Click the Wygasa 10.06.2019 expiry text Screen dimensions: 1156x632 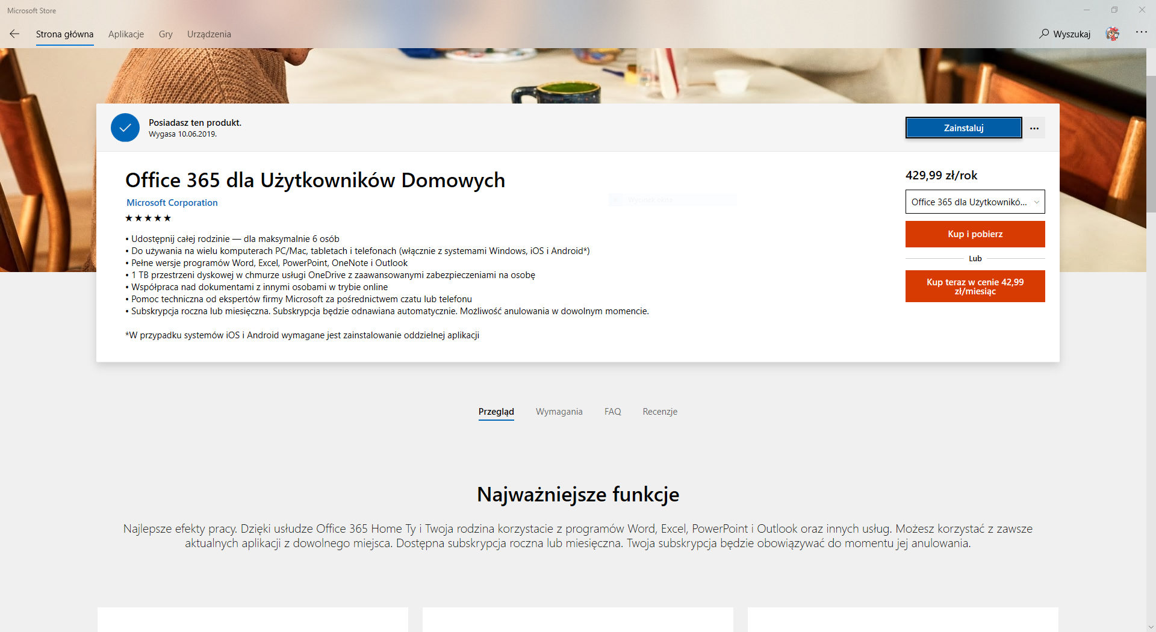point(182,134)
